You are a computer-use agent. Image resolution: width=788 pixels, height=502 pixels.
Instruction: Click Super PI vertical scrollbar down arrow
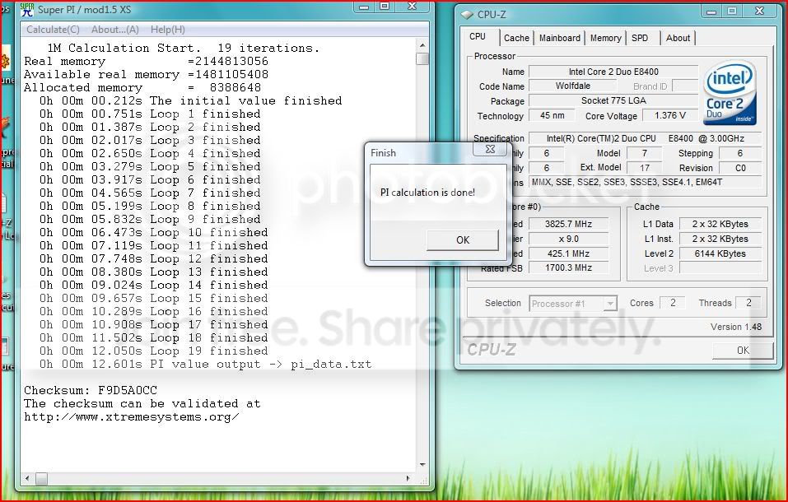(x=422, y=465)
